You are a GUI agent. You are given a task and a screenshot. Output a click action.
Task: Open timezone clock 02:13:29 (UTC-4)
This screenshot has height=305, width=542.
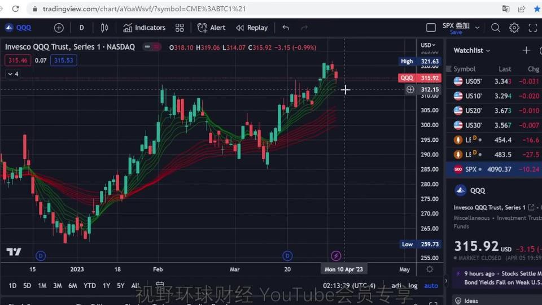pyautogui.click(x=349, y=286)
